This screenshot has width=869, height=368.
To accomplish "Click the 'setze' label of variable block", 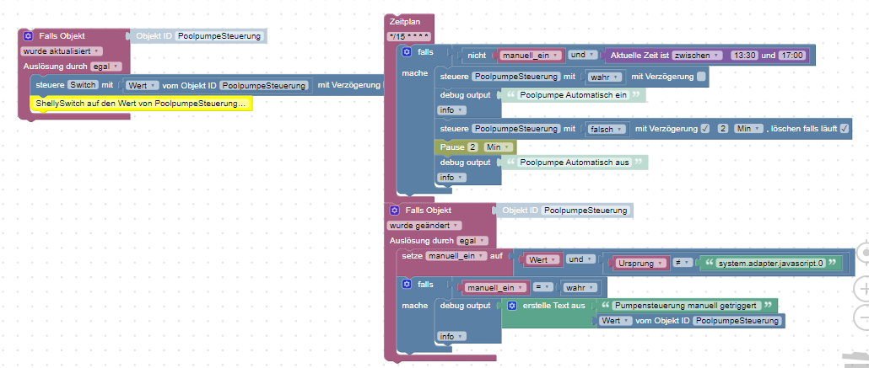I will [413, 256].
